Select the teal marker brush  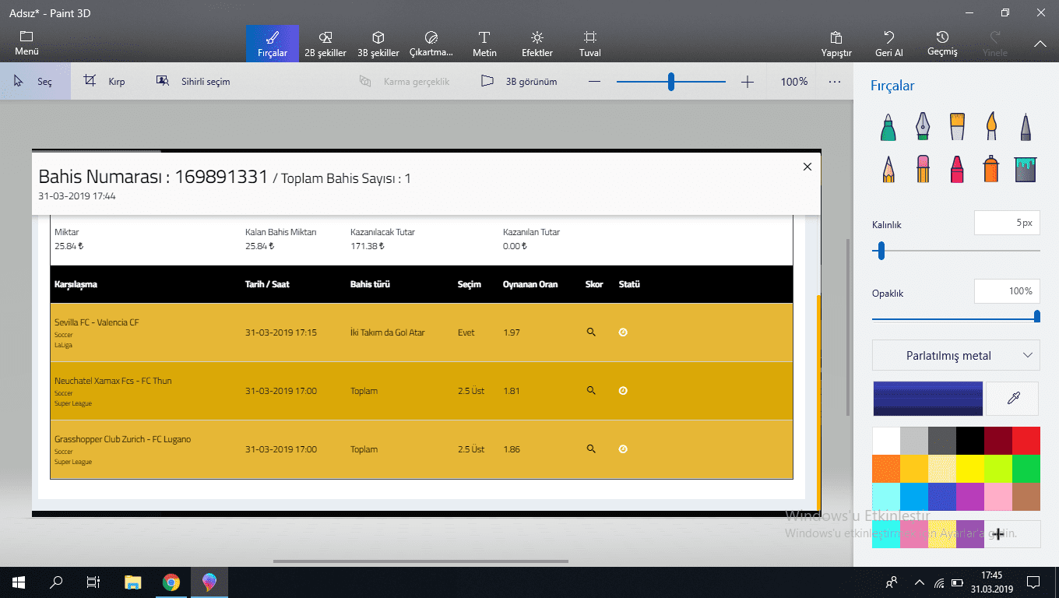(888, 126)
